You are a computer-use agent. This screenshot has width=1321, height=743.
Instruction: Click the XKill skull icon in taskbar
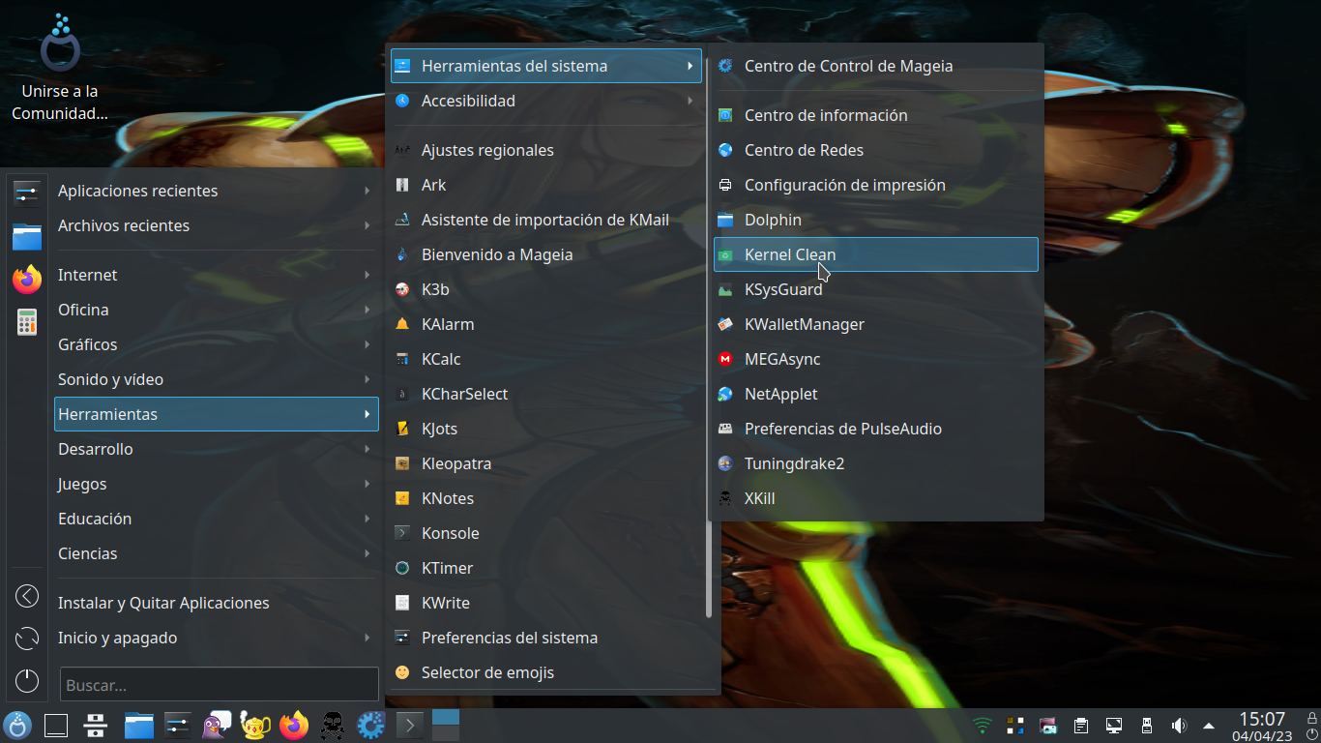click(x=332, y=725)
